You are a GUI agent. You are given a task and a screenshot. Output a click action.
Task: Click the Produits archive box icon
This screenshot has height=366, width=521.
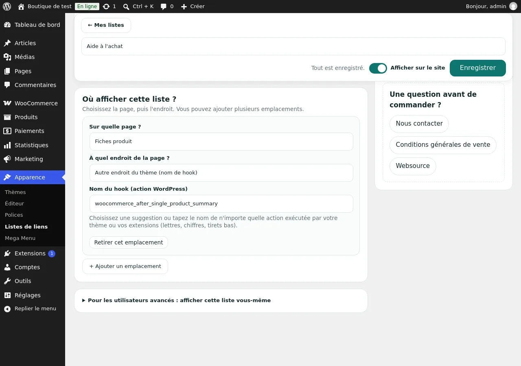point(7,117)
